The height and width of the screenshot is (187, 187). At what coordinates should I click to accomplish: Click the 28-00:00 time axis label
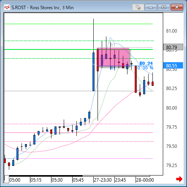click(145, 180)
